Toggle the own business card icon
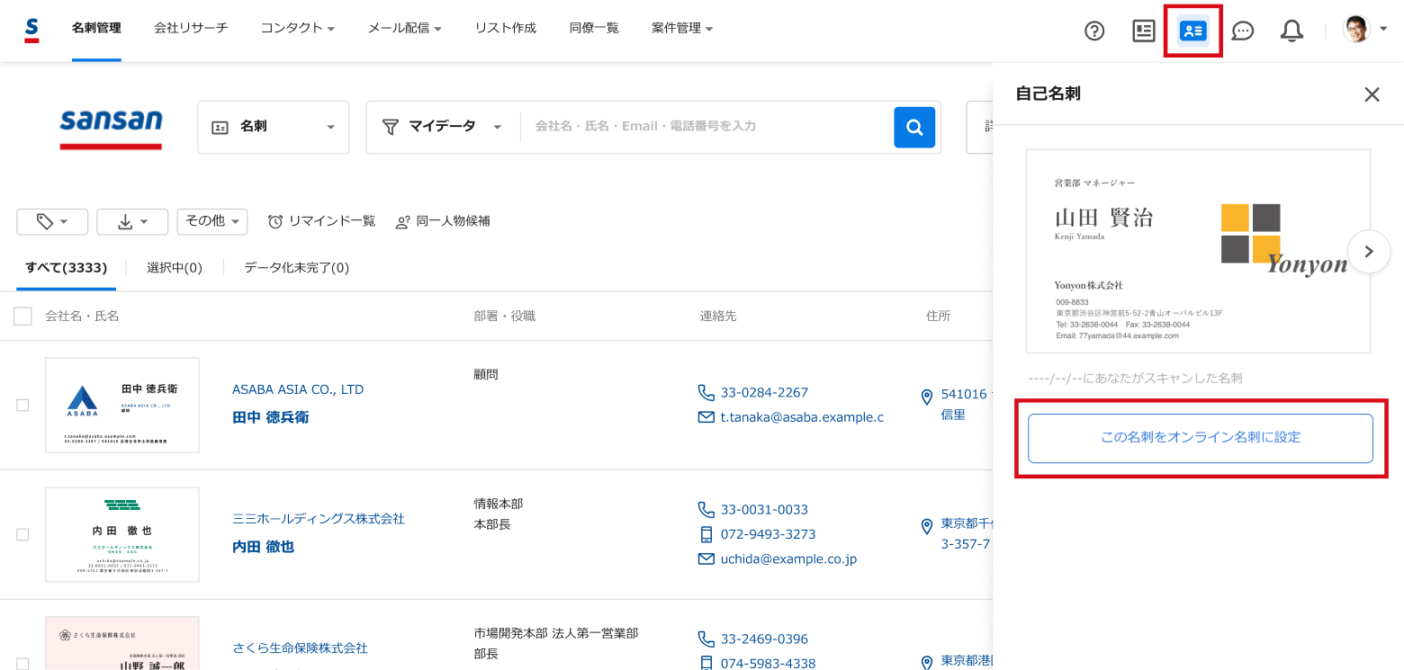1404x670 pixels. click(x=1192, y=31)
